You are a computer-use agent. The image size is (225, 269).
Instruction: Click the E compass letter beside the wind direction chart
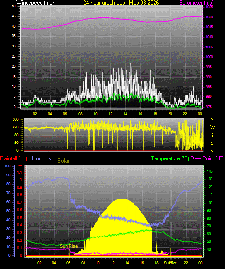[211, 143]
